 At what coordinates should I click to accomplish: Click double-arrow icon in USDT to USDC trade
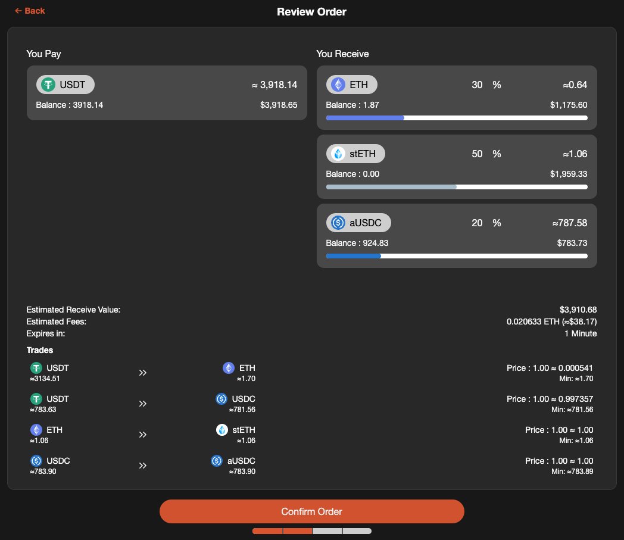(x=143, y=404)
